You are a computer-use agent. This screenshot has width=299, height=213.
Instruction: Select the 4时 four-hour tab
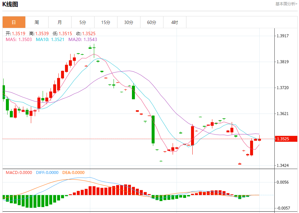(175, 22)
